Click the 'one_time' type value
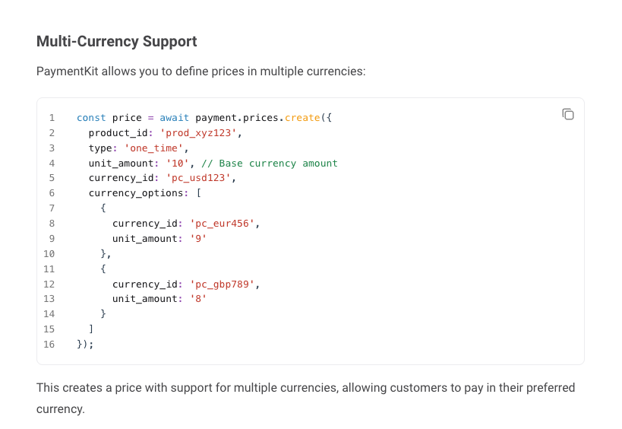Viewport: 622px width, 429px height. pos(156,148)
